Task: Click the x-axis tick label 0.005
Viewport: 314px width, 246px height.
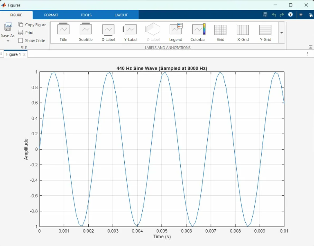Action: (x=162, y=231)
